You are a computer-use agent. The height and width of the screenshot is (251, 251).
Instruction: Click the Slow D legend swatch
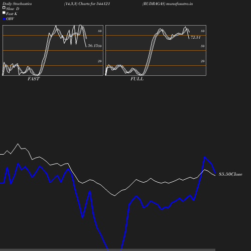tap(4, 8)
